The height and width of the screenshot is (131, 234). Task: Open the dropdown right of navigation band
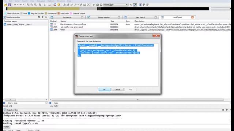point(221,9)
